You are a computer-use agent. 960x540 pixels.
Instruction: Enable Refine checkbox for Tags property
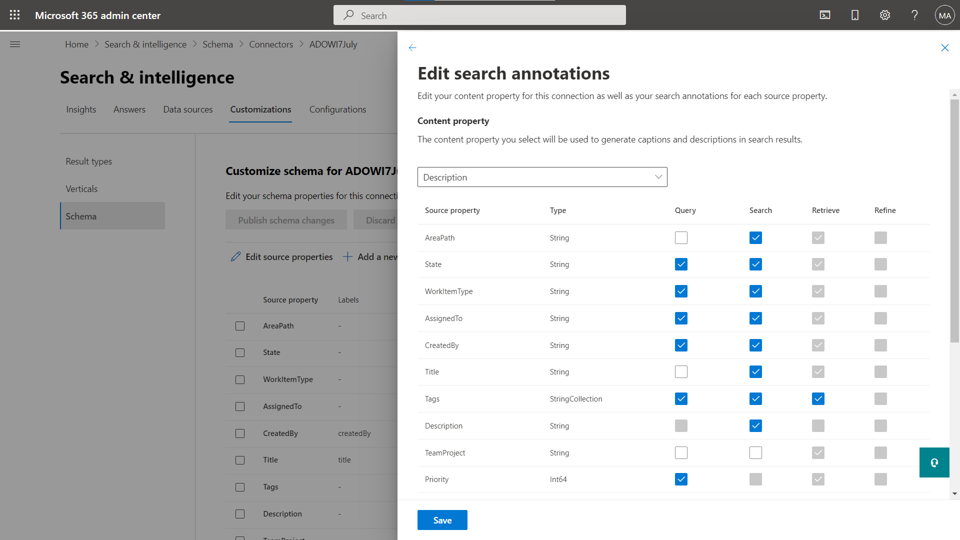point(881,398)
